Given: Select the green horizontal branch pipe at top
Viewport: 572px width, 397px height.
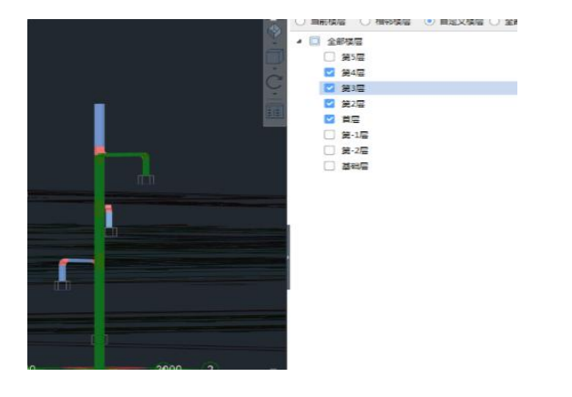Looking at the screenshot, I should click(124, 156).
